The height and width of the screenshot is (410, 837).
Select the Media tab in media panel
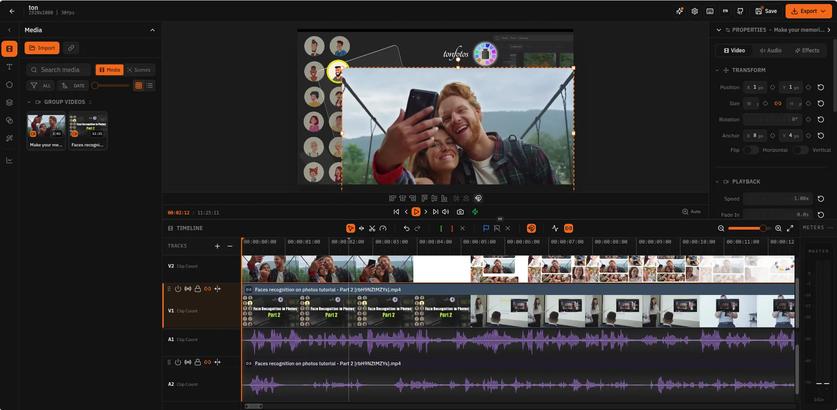click(110, 70)
